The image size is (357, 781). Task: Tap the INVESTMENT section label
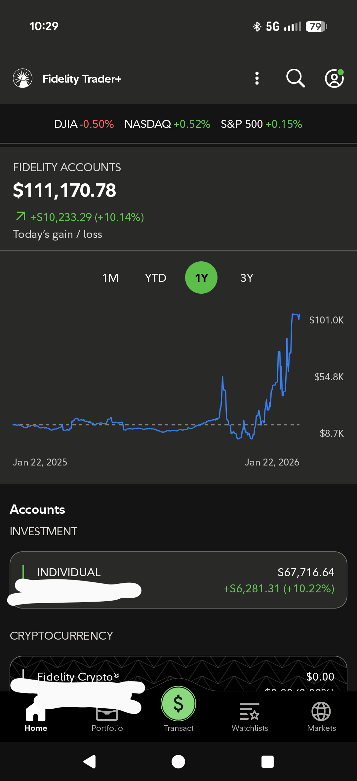[43, 531]
